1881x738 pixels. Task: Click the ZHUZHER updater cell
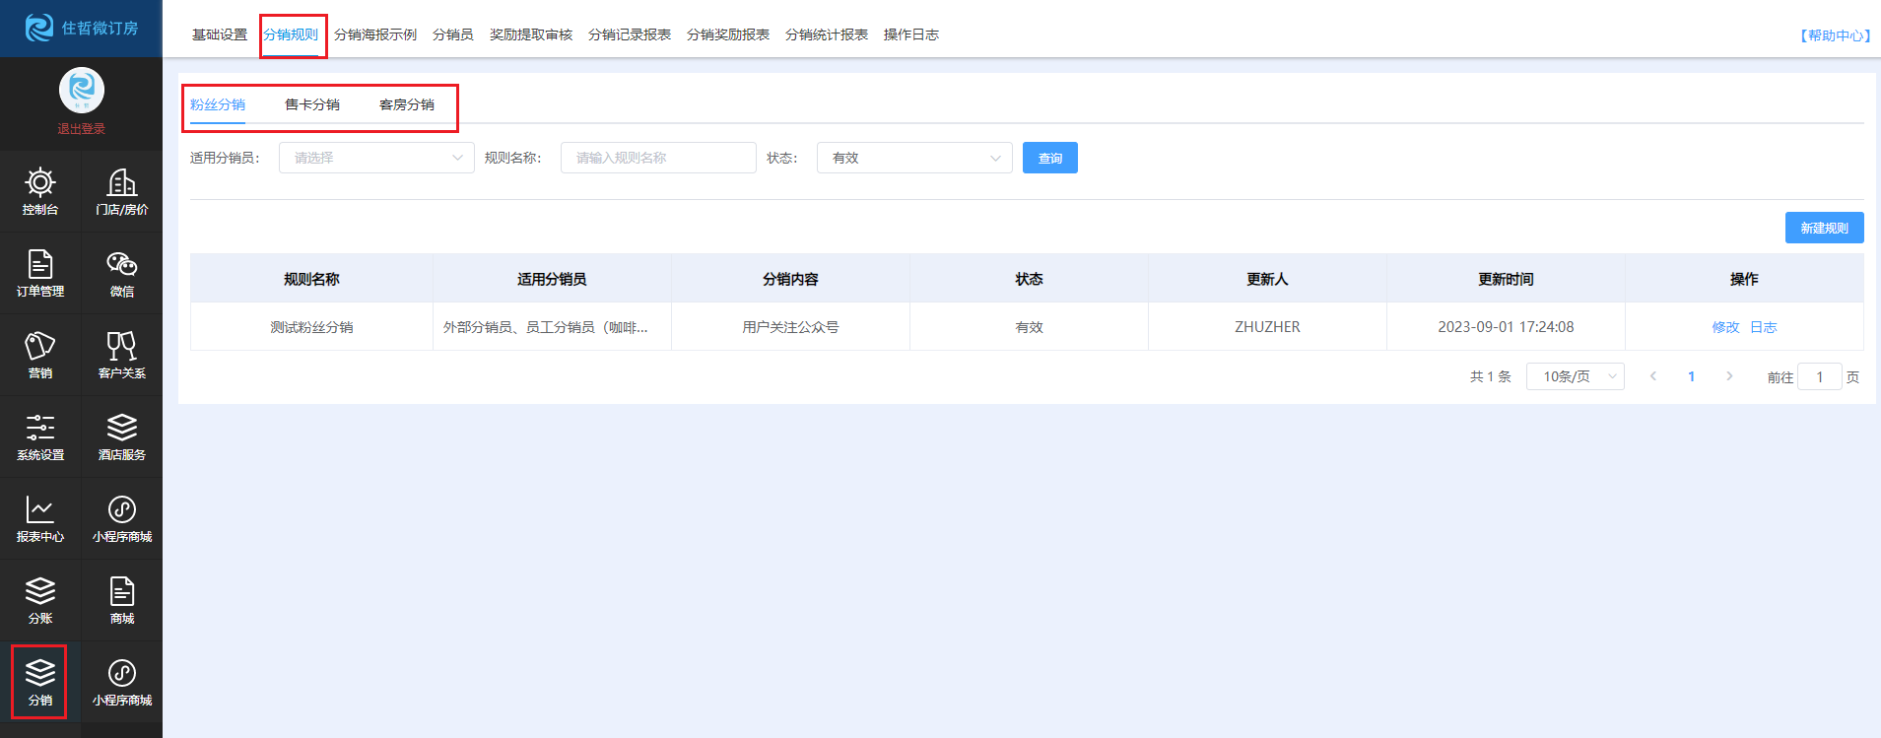tap(1267, 327)
